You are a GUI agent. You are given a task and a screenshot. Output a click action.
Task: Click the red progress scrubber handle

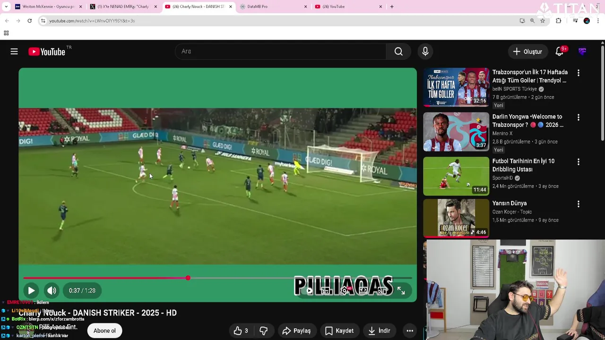click(x=188, y=278)
